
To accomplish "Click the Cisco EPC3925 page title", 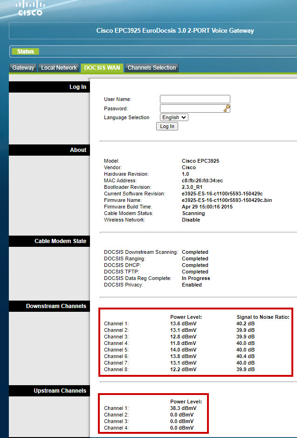I will coord(175,31).
